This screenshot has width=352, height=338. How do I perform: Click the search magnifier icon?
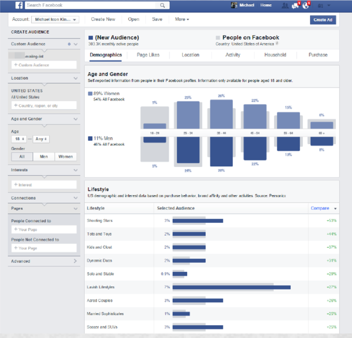(x=162, y=5)
